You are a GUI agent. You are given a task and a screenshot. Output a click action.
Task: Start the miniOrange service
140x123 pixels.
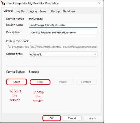click(16, 82)
